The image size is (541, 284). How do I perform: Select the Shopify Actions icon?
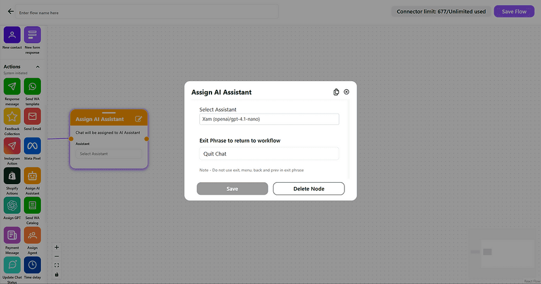point(12,176)
